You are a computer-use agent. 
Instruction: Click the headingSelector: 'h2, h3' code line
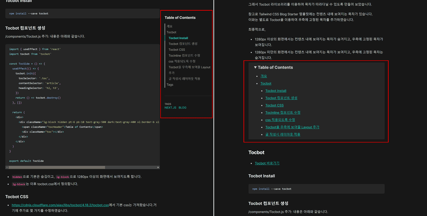pyautogui.click(x=39, y=88)
